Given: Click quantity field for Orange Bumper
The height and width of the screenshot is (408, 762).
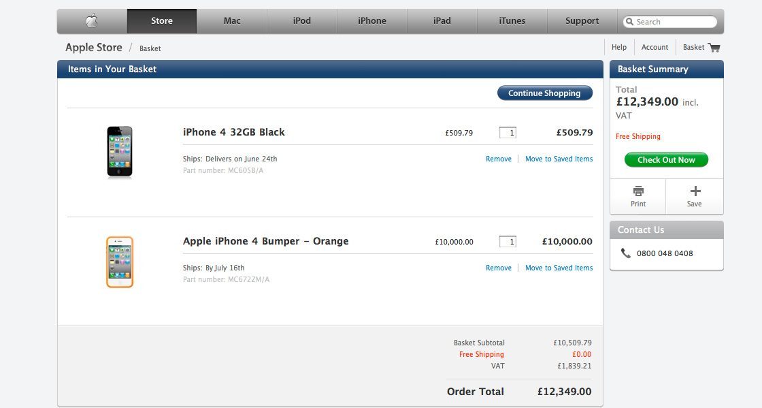Looking at the screenshot, I should [508, 242].
